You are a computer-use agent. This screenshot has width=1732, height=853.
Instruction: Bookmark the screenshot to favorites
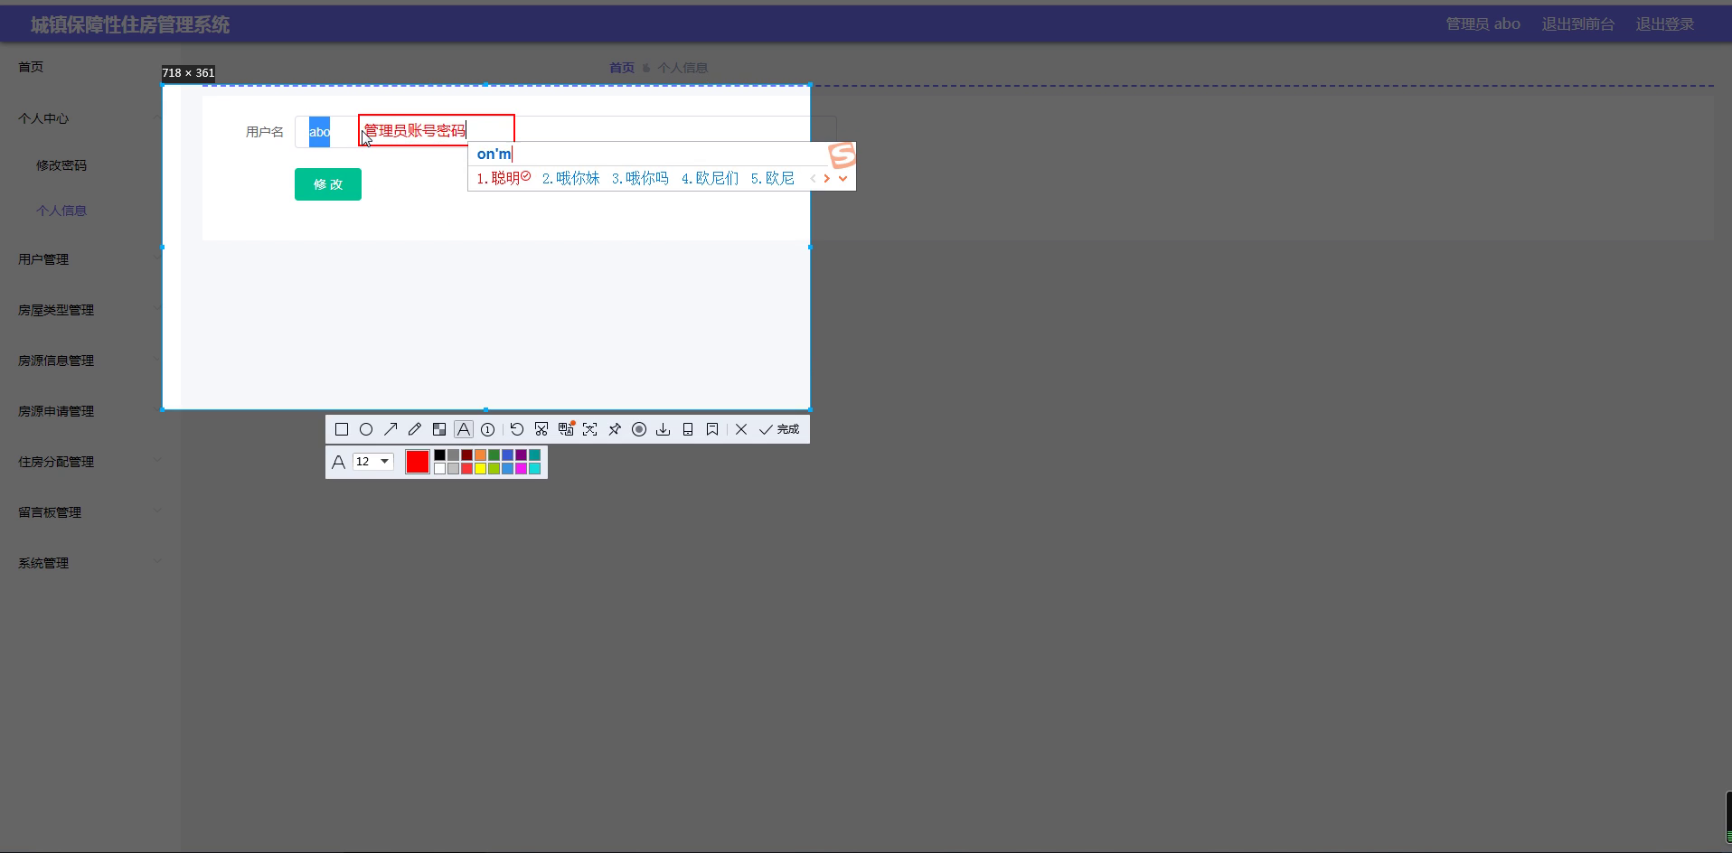(x=712, y=429)
